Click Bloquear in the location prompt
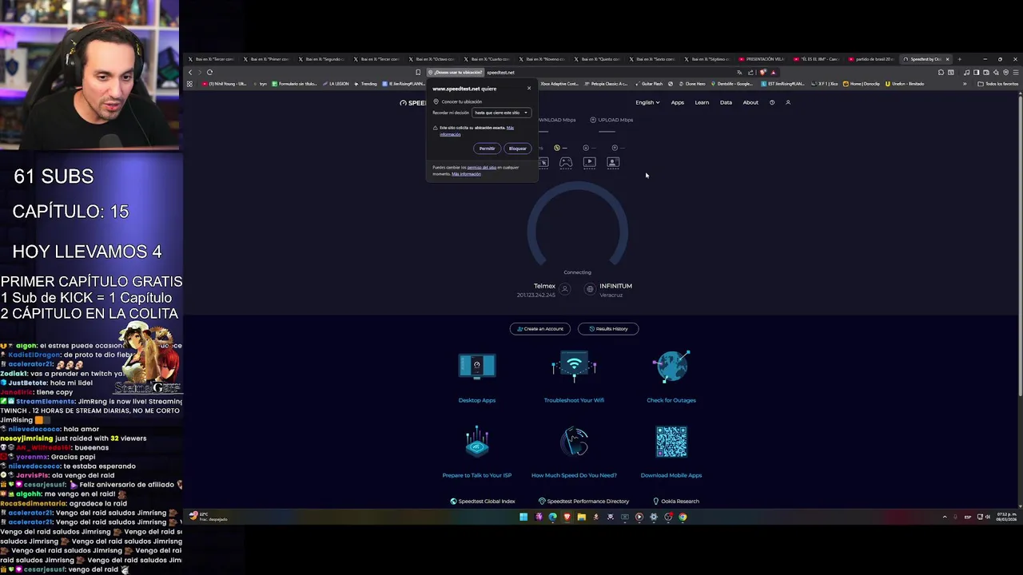Image resolution: width=1023 pixels, height=575 pixels. coord(518,149)
